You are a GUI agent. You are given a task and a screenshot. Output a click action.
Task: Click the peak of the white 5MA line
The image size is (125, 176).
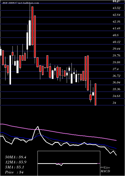click(x=38, y=127)
